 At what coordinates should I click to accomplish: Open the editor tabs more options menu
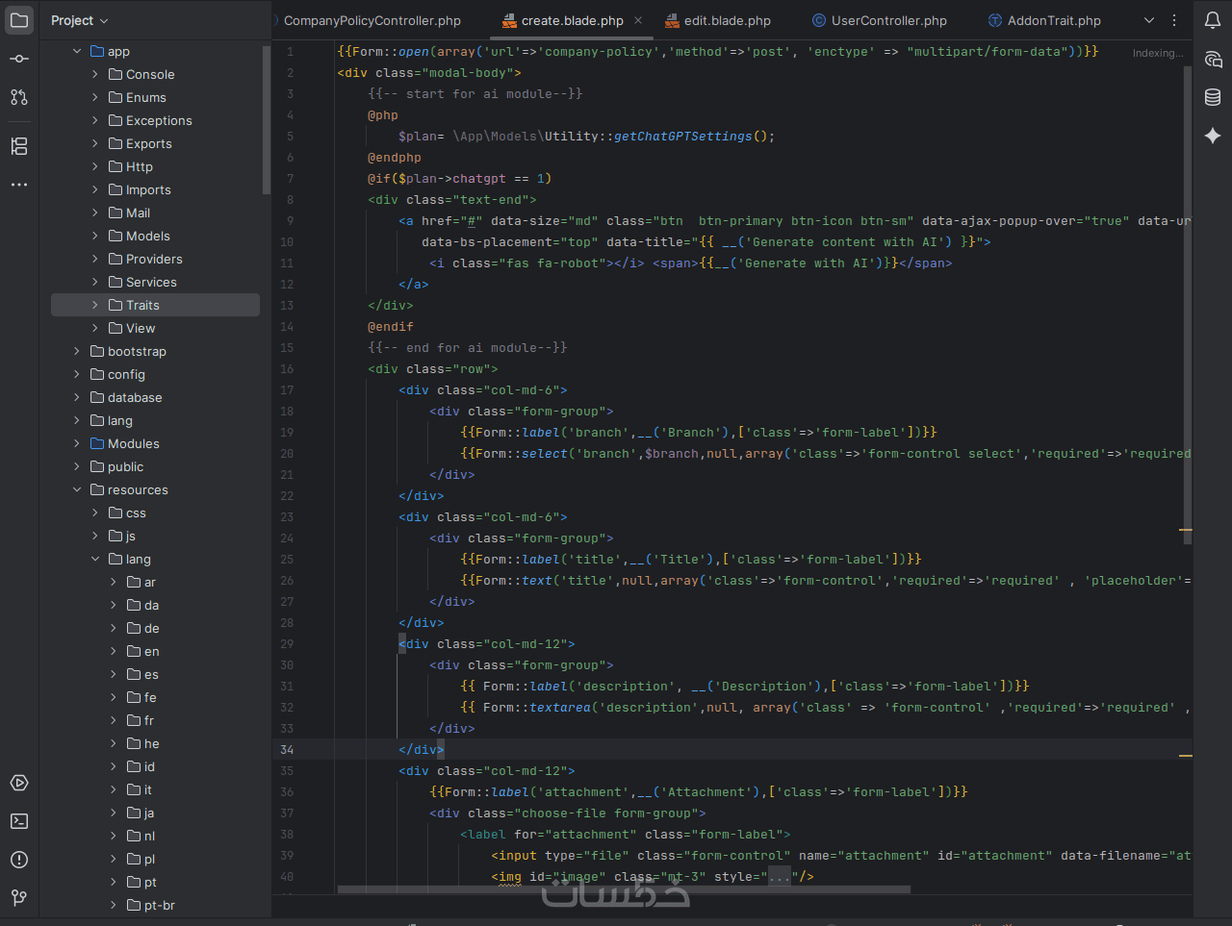(x=1174, y=20)
